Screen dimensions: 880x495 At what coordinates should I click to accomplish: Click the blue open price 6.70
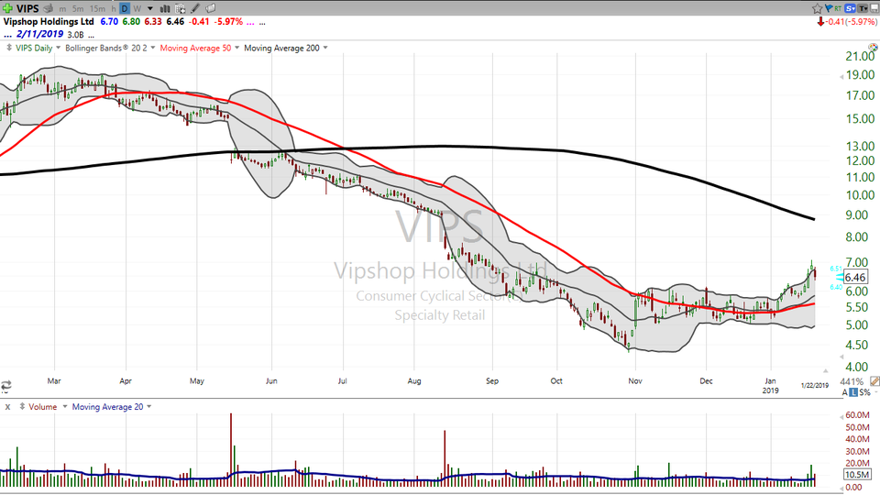point(109,21)
